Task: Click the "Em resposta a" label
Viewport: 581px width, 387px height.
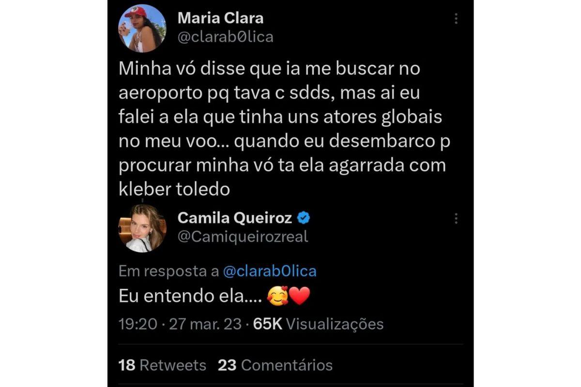Action: (x=168, y=271)
